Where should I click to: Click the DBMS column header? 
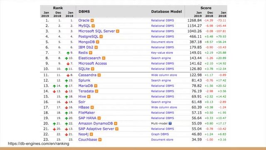coord(84,12)
